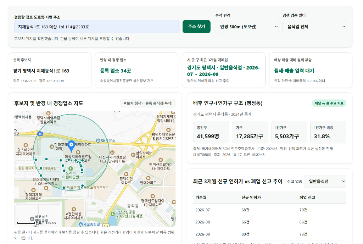The height and width of the screenshot is (244, 363).
Task: Click the Kakao logo on the map
Action: click(50, 223)
